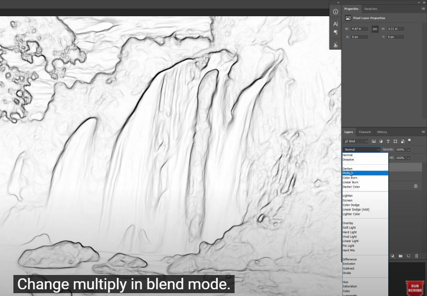This screenshot has height=296, width=427.
Task: Click the create new layer icon
Action: pos(408,256)
